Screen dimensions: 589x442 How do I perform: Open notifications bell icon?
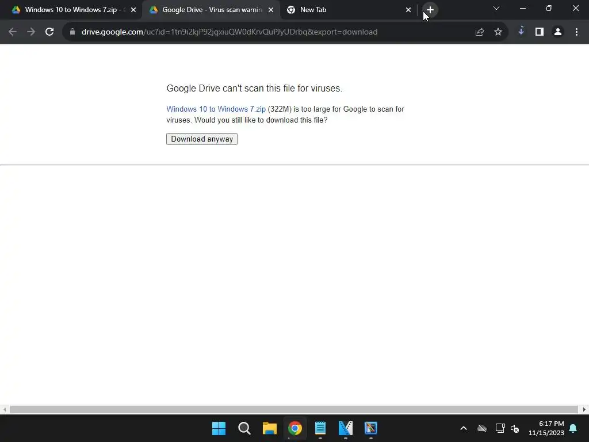(573, 428)
